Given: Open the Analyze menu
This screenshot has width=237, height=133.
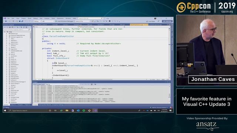Looking at the screenshot, I should pos(47,18).
